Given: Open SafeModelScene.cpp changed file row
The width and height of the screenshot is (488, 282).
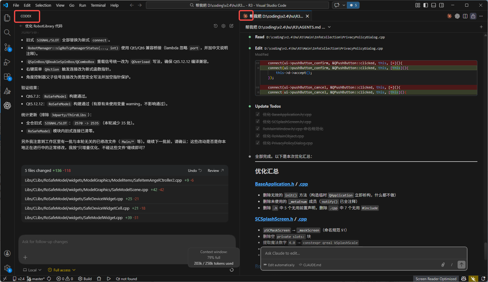Looking at the screenshot, I should click(x=125, y=190).
